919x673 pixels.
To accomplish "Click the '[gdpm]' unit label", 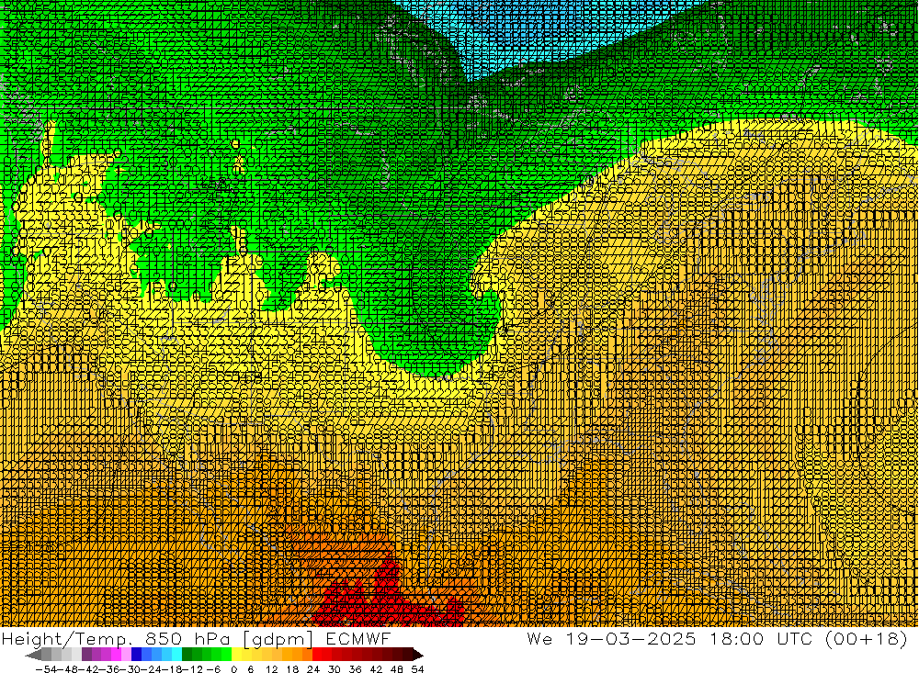I will pos(278,640).
